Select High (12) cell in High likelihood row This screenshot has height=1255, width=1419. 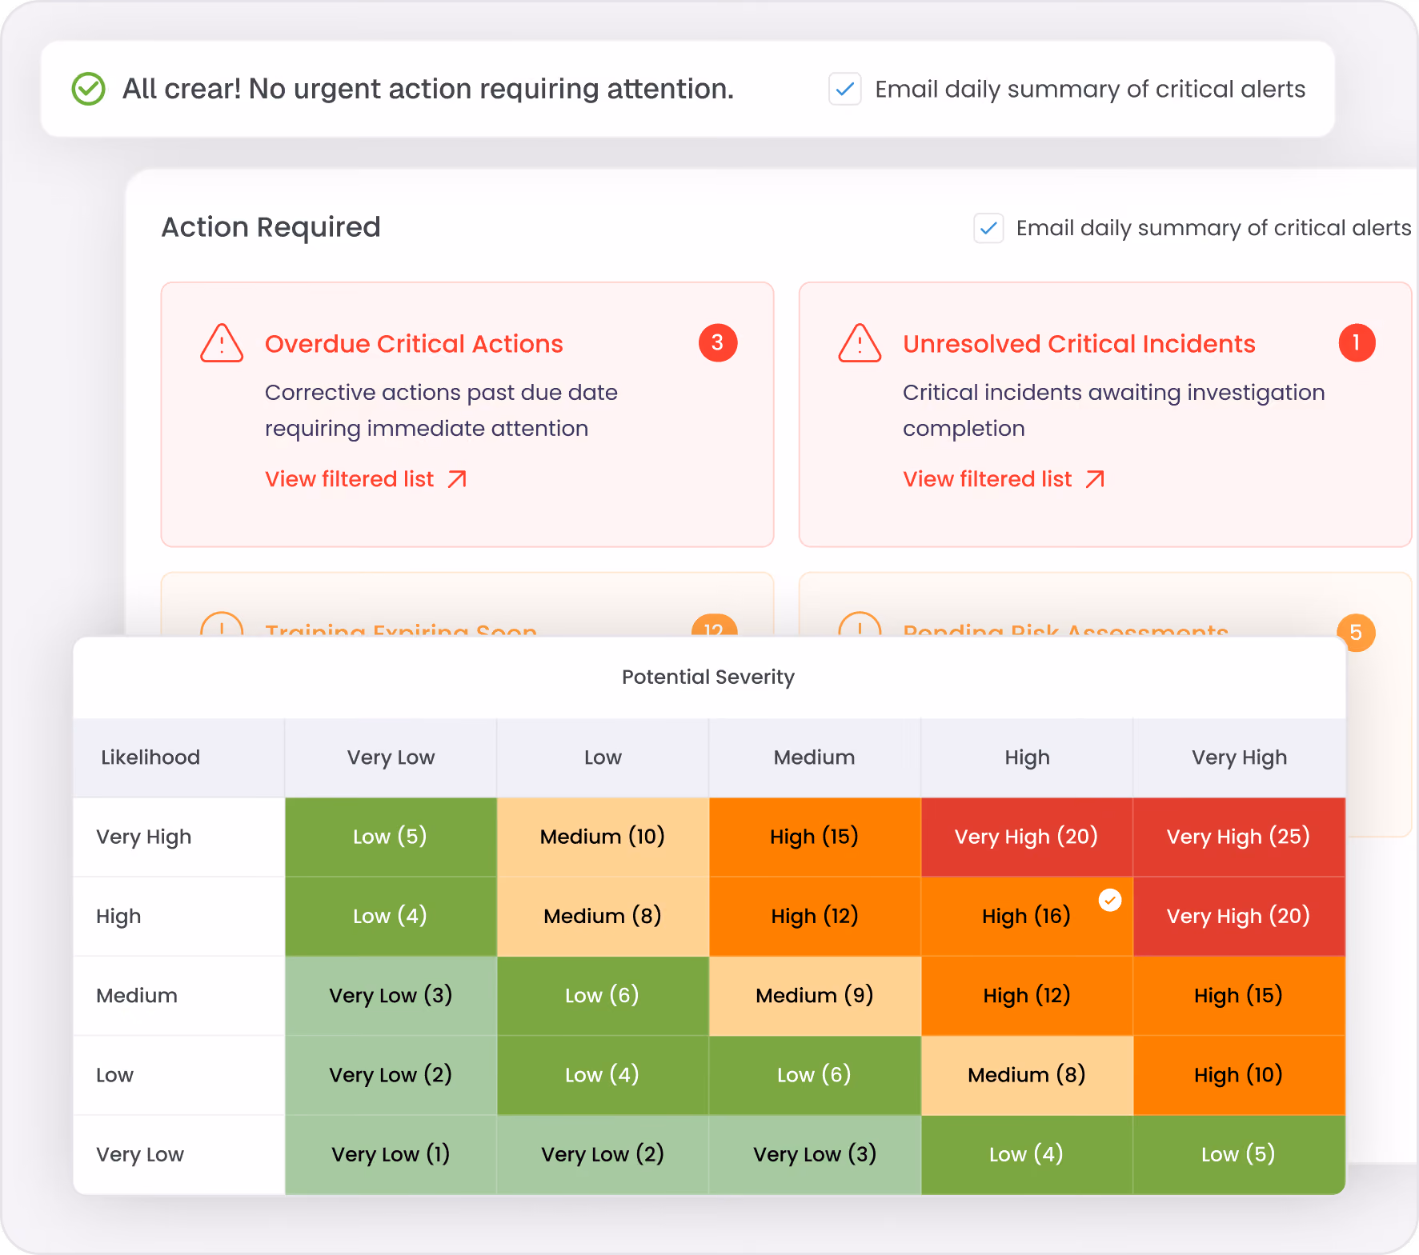click(x=815, y=916)
